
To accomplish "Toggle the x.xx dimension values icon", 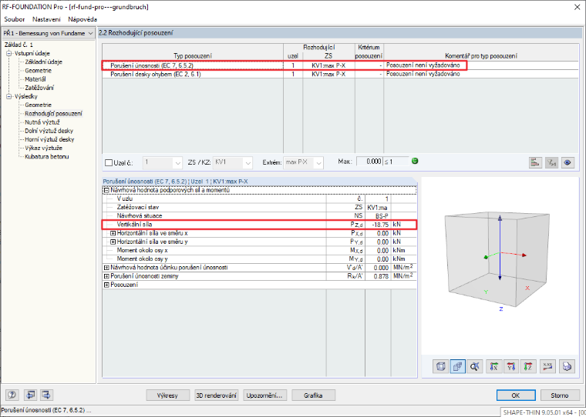I will 548,366.
